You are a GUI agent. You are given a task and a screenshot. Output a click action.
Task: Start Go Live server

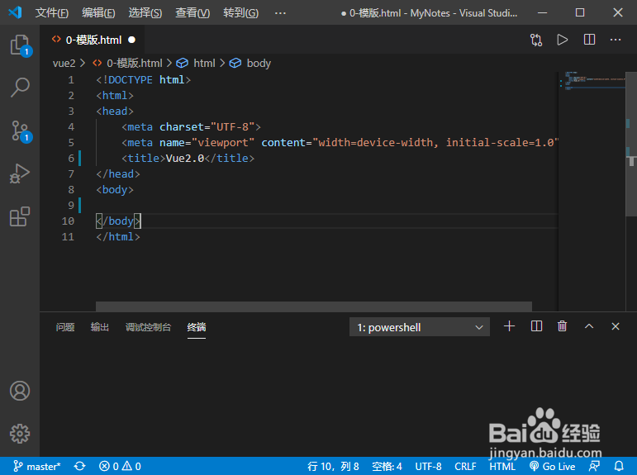pos(553,466)
